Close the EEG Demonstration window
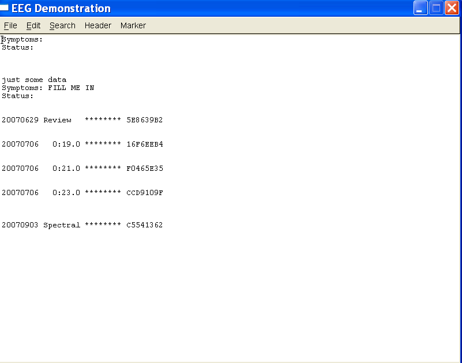The image size is (462, 363). point(452,8)
